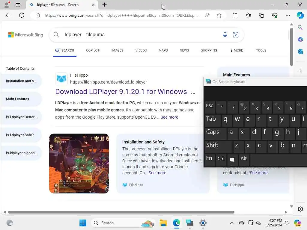Viewport: 307px width, 230px height.
Task: Click See more under Installation and Safety
Action: coord(157,173)
